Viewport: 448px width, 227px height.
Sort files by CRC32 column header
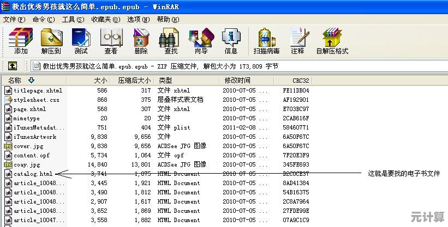click(300, 80)
